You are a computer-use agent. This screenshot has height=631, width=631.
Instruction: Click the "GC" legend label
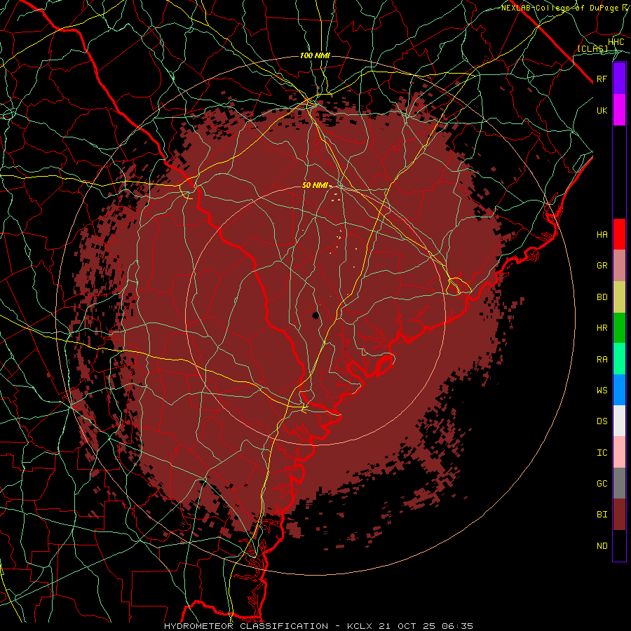click(602, 484)
